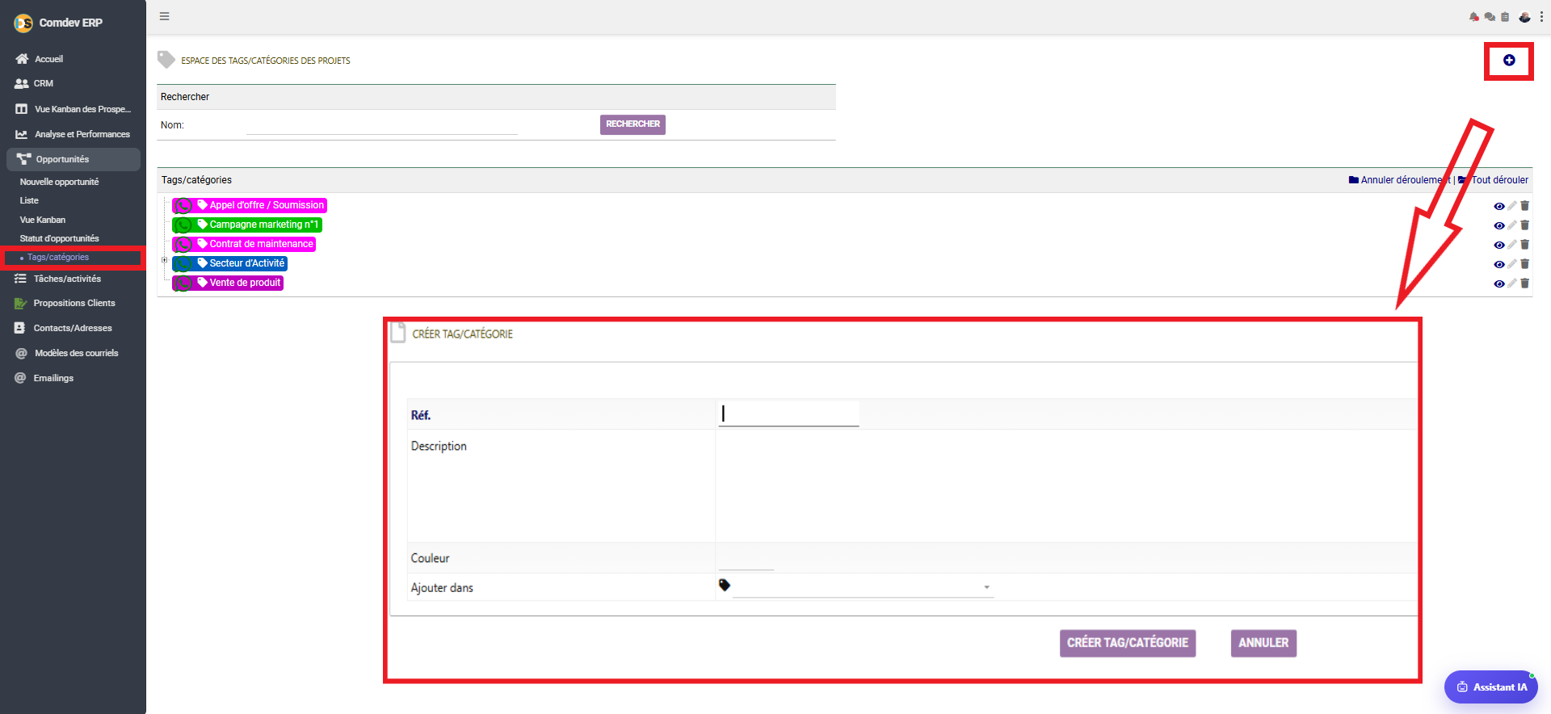
Task: Select Nouvelle opportunité submenu item
Action: pyautogui.click(x=59, y=182)
